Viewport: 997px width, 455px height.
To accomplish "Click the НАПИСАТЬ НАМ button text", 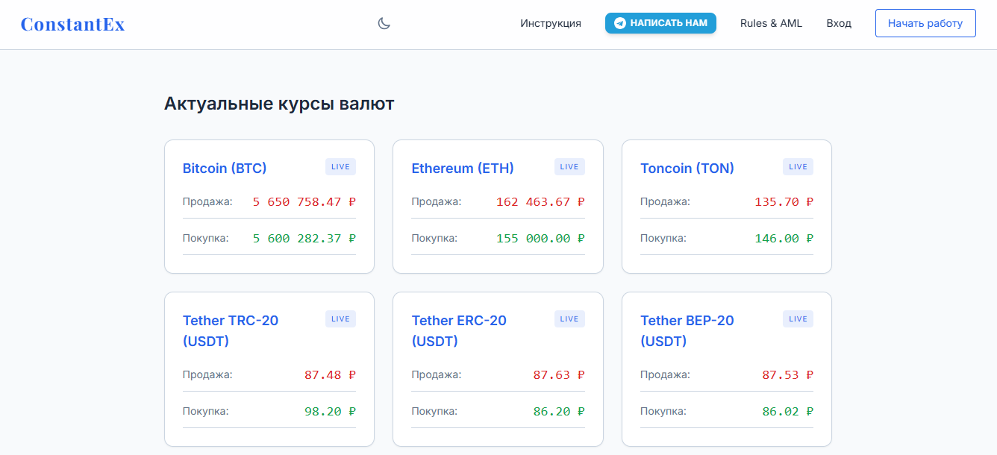I will (669, 23).
